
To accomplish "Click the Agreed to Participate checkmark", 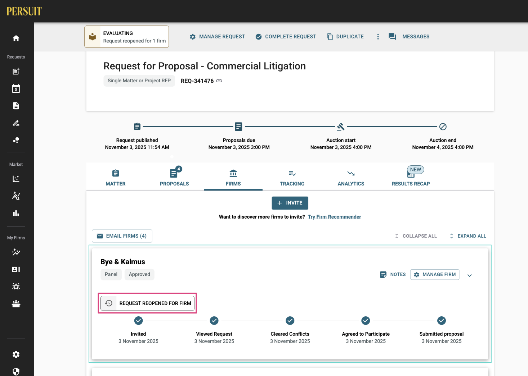I will point(366,321).
